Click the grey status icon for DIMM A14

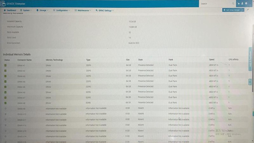point(5,136)
